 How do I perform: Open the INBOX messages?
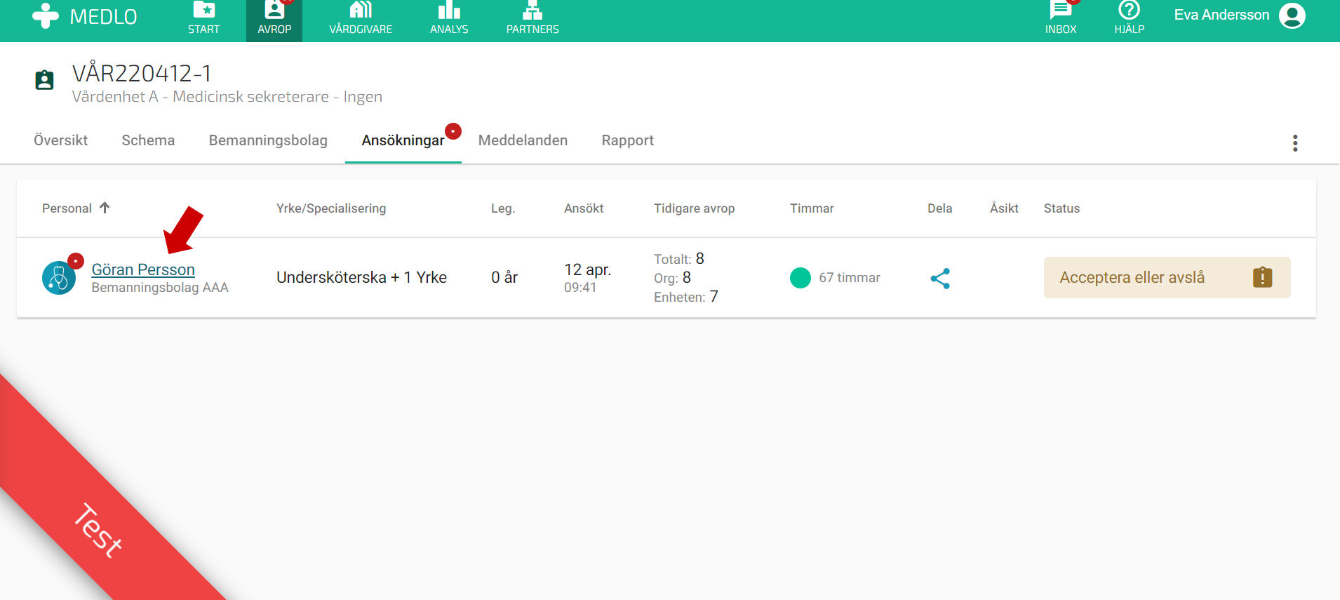click(x=1061, y=18)
